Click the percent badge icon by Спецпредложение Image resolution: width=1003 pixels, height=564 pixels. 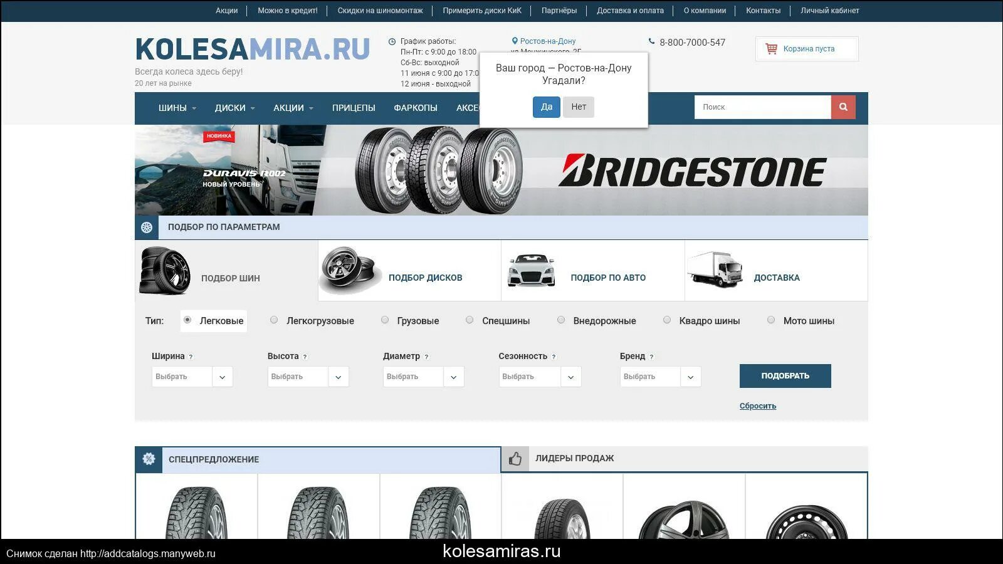pyautogui.click(x=149, y=459)
